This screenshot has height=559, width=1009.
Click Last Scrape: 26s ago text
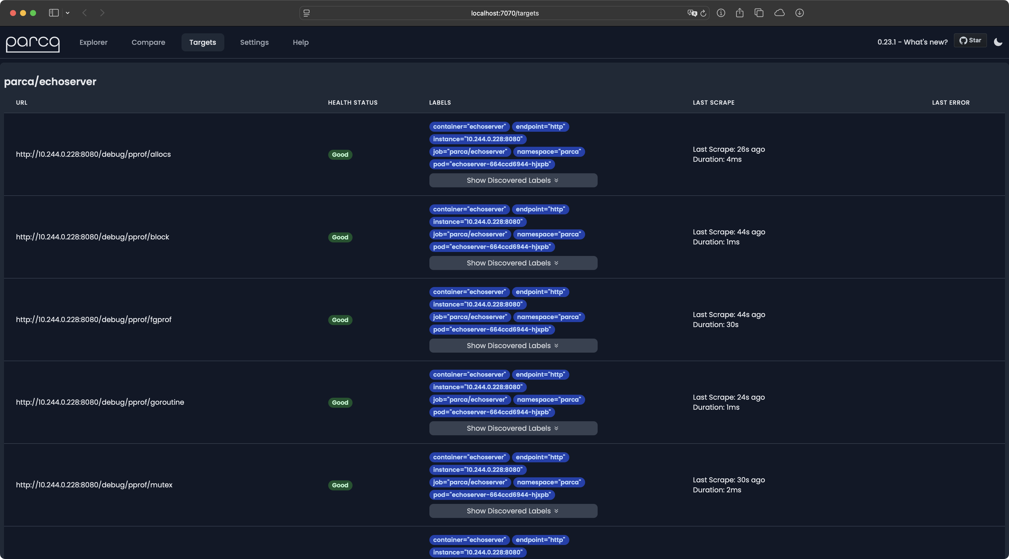tap(729, 149)
